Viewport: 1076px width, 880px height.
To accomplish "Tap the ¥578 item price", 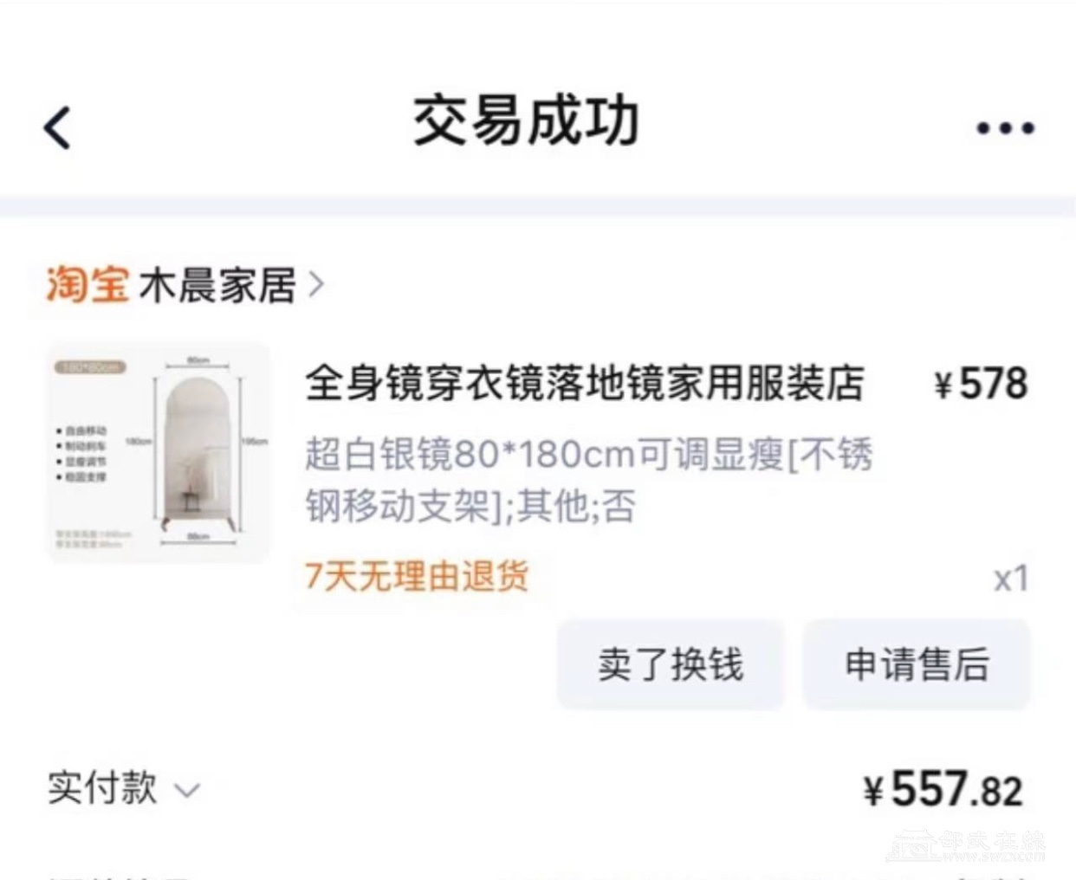I will [x=981, y=384].
